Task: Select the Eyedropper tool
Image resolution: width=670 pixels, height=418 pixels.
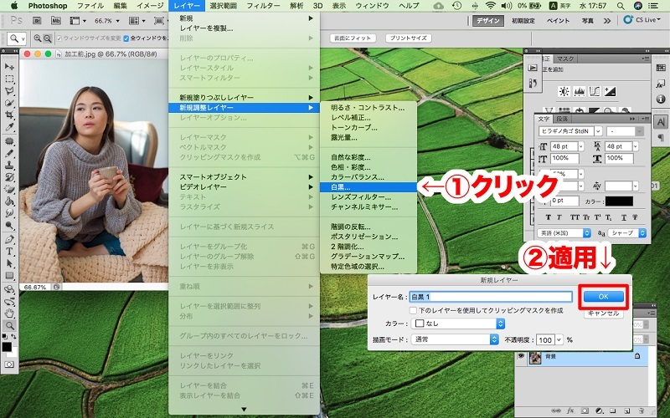Action: [9, 127]
